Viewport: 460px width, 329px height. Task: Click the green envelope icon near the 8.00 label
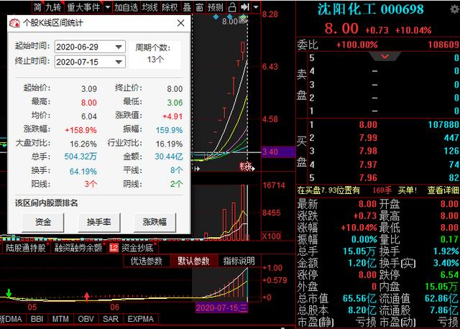coord(243,19)
